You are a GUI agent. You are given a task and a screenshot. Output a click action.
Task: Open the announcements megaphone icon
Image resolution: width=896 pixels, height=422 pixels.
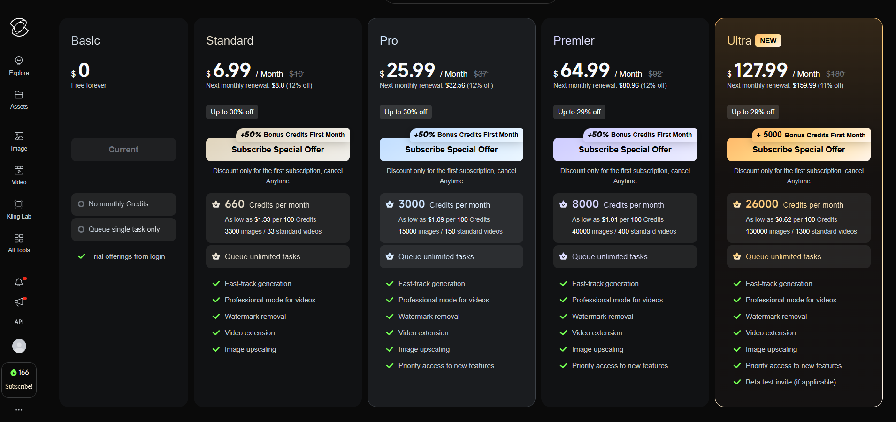(x=19, y=302)
